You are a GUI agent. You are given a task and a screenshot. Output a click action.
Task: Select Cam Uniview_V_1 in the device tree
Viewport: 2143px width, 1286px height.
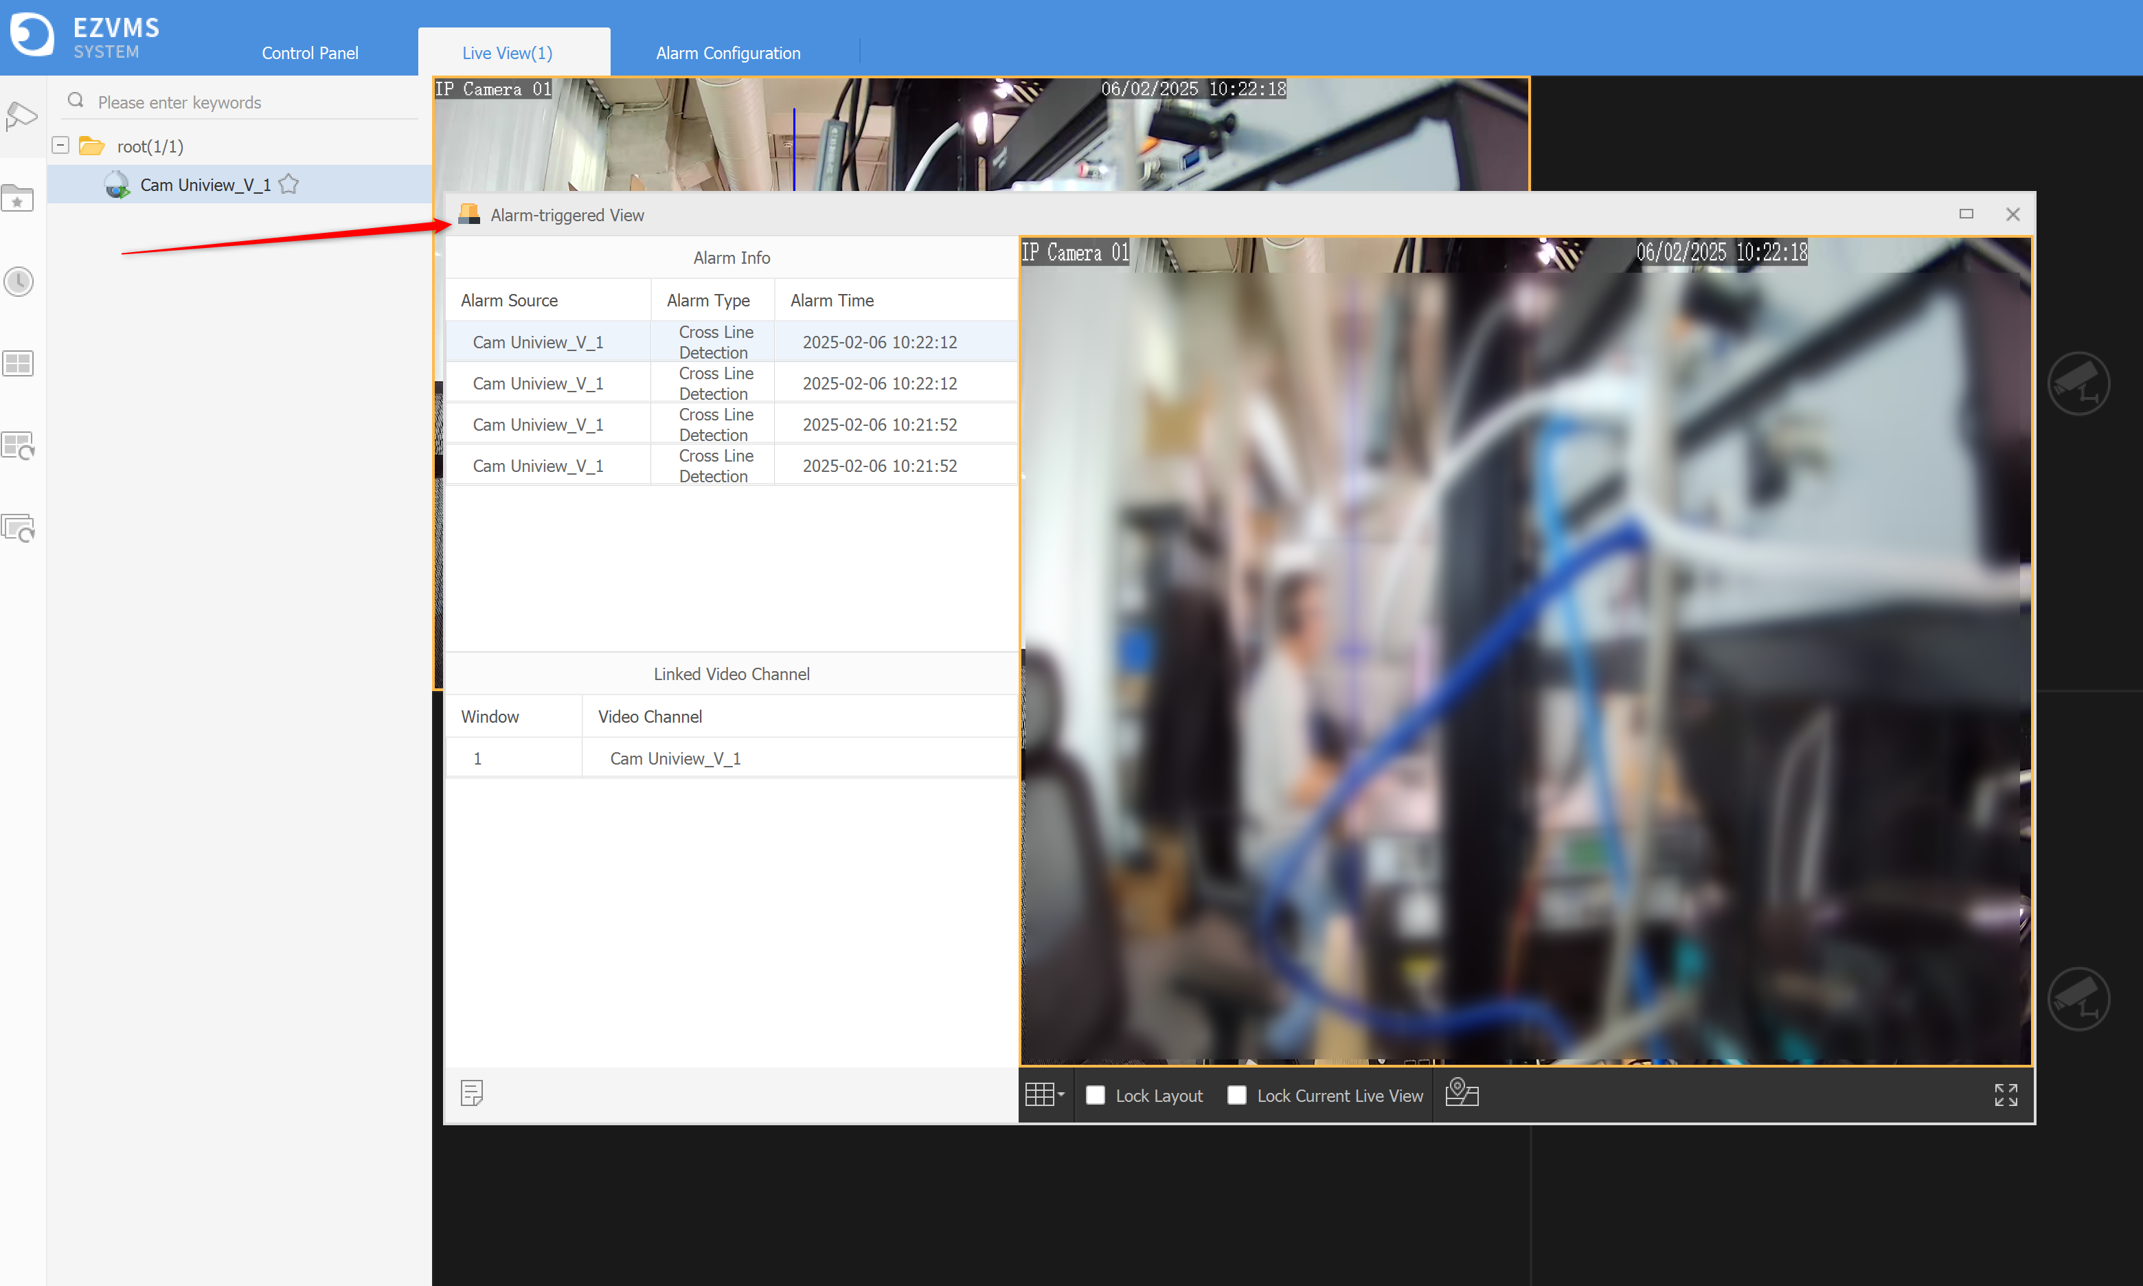click(205, 183)
